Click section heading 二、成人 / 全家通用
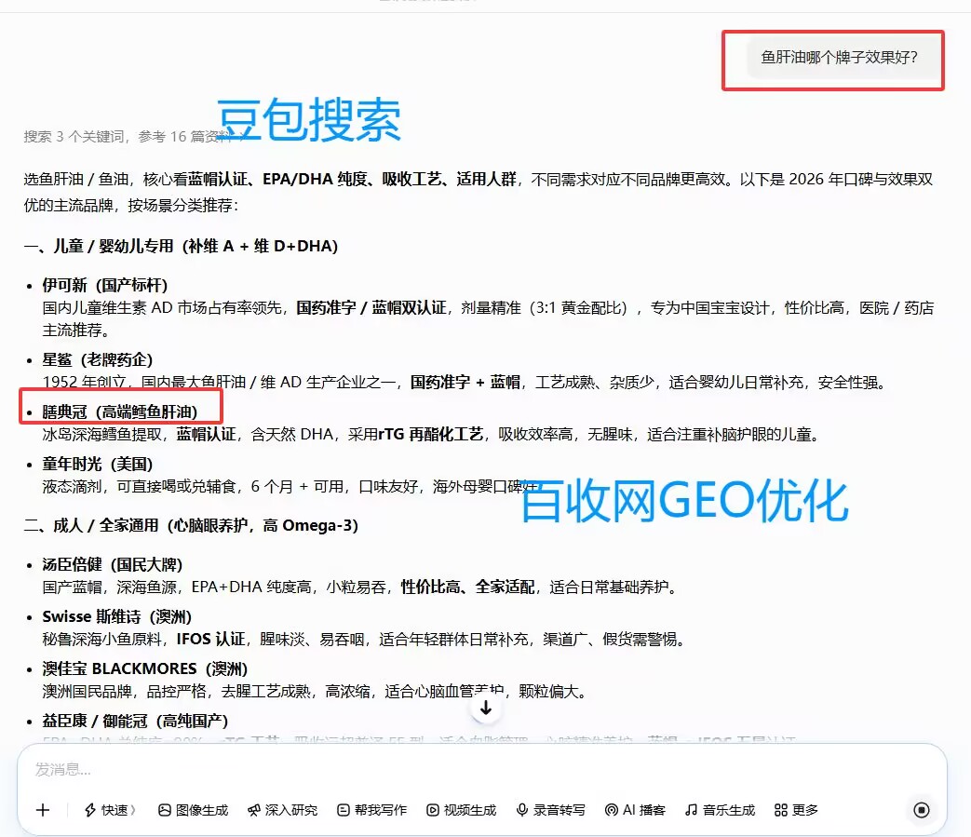The image size is (971, 837). click(191, 525)
